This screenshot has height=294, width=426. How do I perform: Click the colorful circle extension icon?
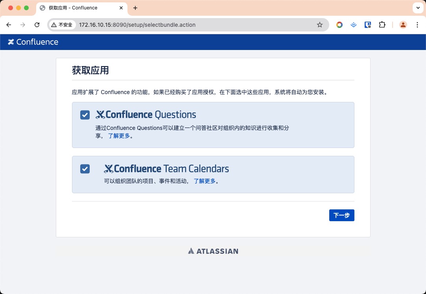point(339,25)
